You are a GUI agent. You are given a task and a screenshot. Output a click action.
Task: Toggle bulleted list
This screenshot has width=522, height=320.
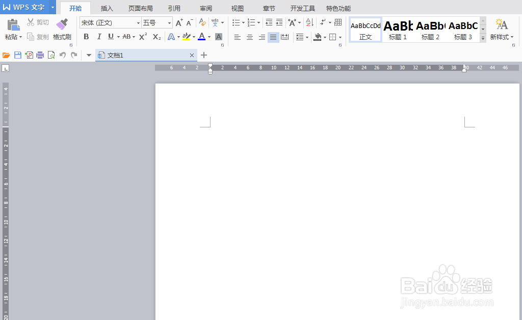click(x=236, y=22)
